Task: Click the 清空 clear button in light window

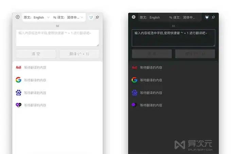Action: [x=36, y=54]
